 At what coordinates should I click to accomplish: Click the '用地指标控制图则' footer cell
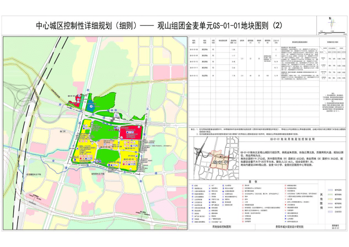(x=222, y=227)
